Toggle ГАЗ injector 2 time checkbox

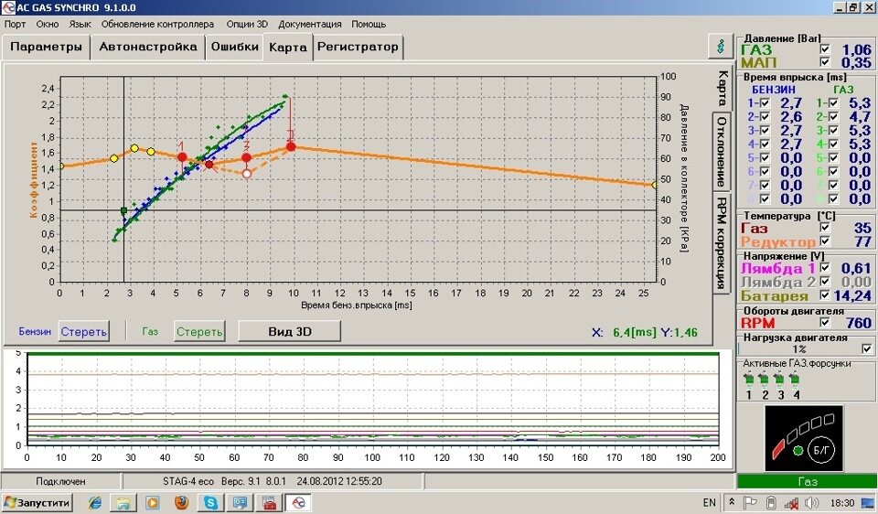pyautogui.click(x=834, y=117)
